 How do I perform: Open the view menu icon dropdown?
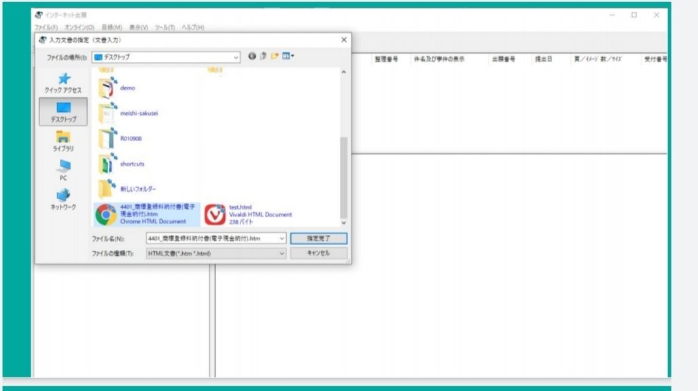click(x=289, y=57)
